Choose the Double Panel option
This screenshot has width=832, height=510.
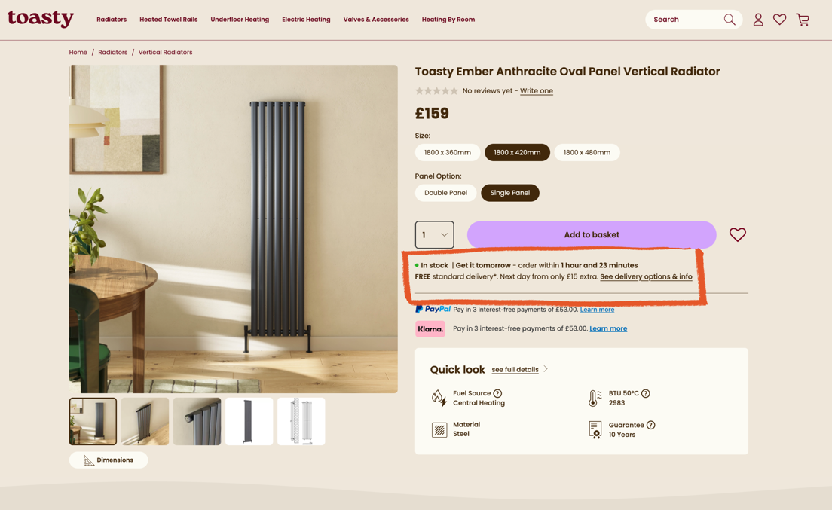click(445, 193)
